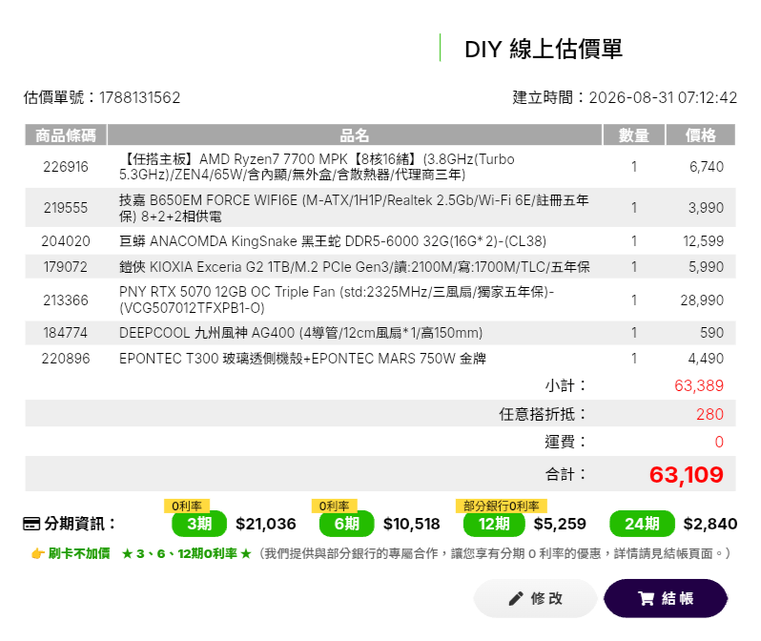The width and height of the screenshot is (761, 641).
Task: Click the 價格 column header
Action: [700, 135]
